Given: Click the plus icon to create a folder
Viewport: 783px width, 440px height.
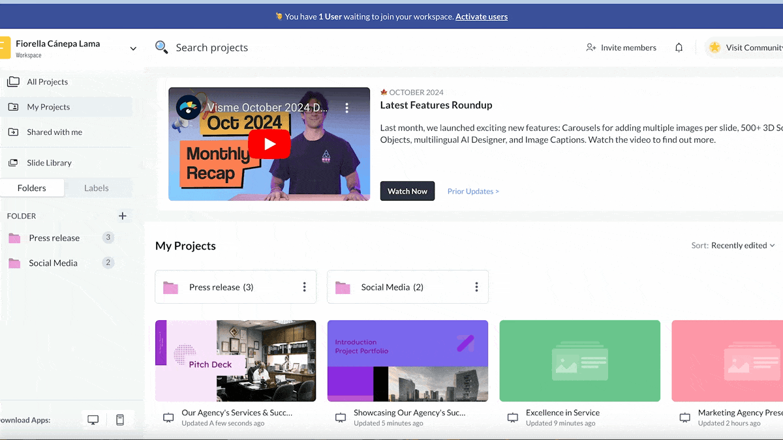Looking at the screenshot, I should pyautogui.click(x=123, y=216).
